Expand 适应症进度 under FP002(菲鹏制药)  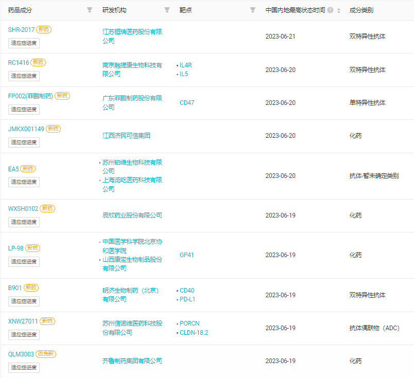pos(24,110)
